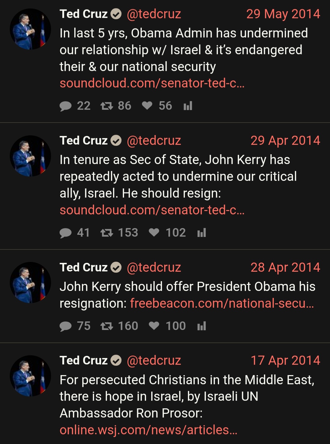The height and width of the screenshot is (444, 330).
Task: Tap the @tedcruz handle on first tweet
Action: (154, 14)
